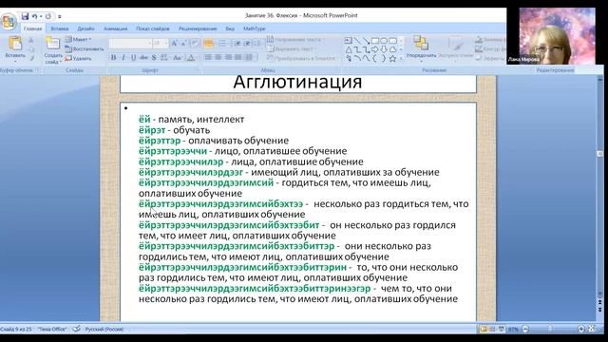Toggle strikethrough formatting
The width and height of the screenshot is (608, 342).
pyautogui.click(x=143, y=57)
